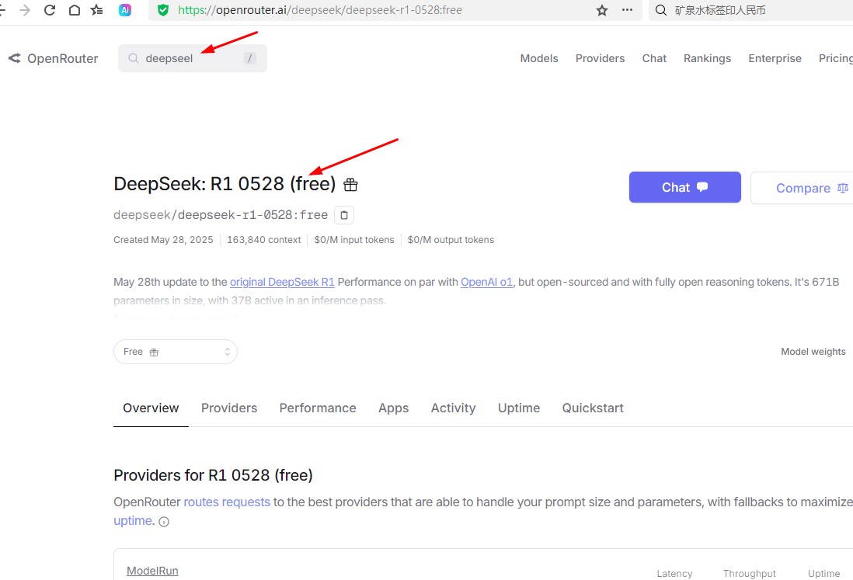Open the Model weights link
This screenshot has height=580, width=853.
pyautogui.click(x=813, y=352)
